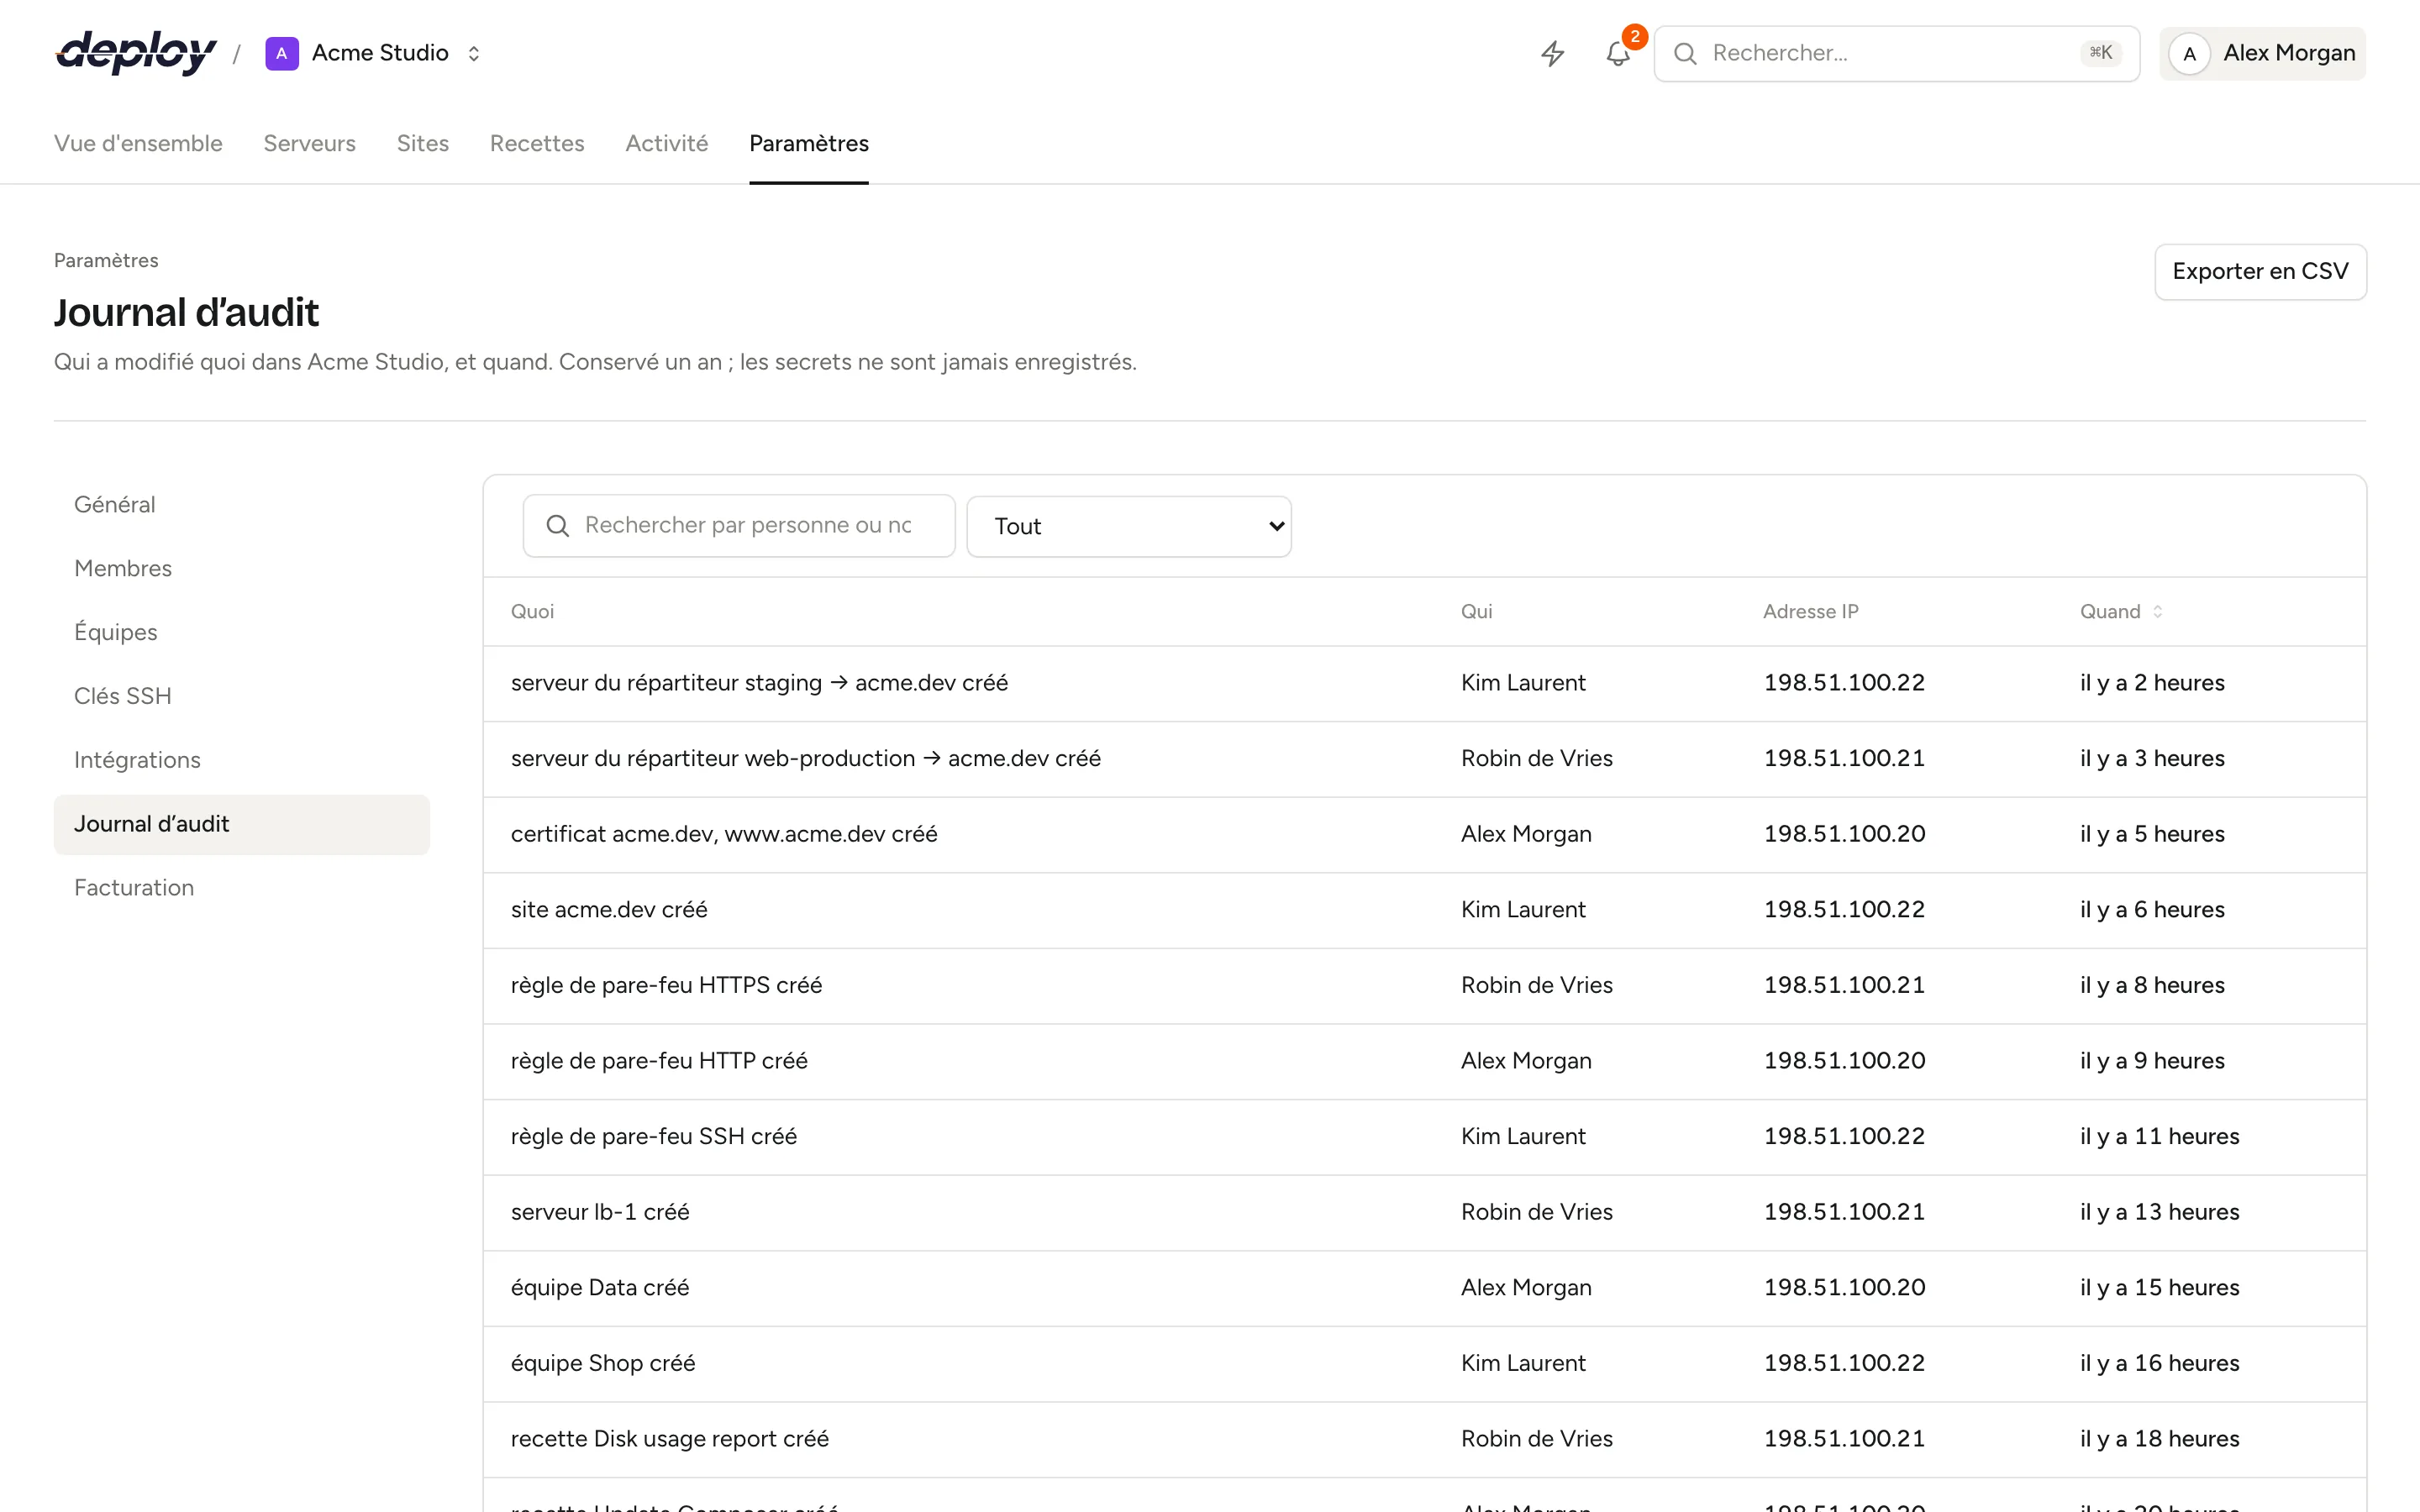Click the Qui column header

1476,612
